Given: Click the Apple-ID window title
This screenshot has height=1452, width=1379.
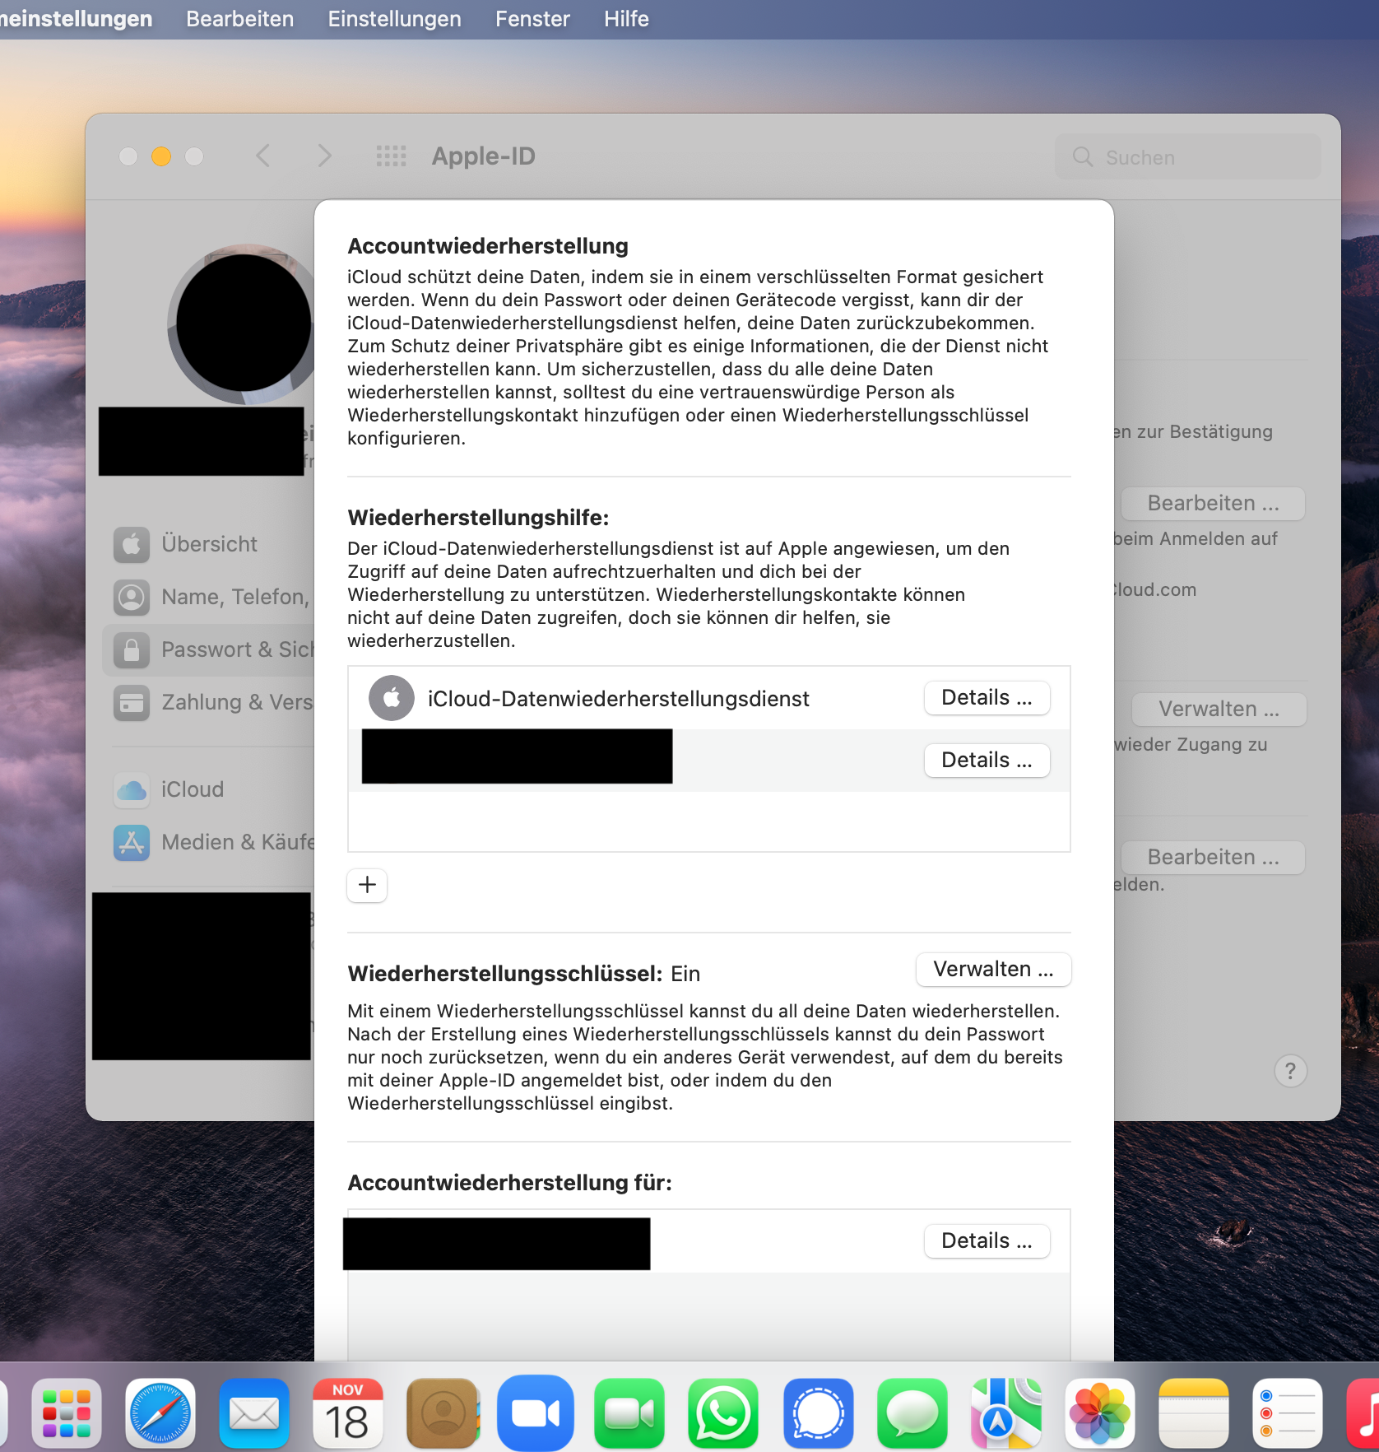Looking at the screenshot, I should coord(484,156).
